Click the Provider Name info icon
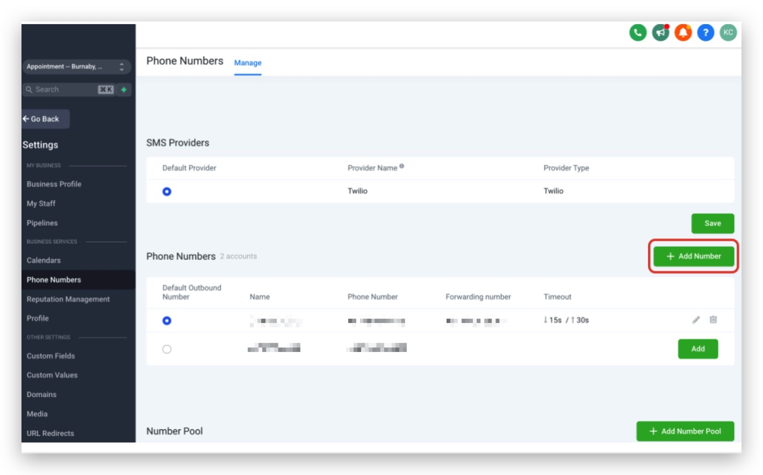The height and width of the screenshot is (475, 763). click(x=402, y=167)
